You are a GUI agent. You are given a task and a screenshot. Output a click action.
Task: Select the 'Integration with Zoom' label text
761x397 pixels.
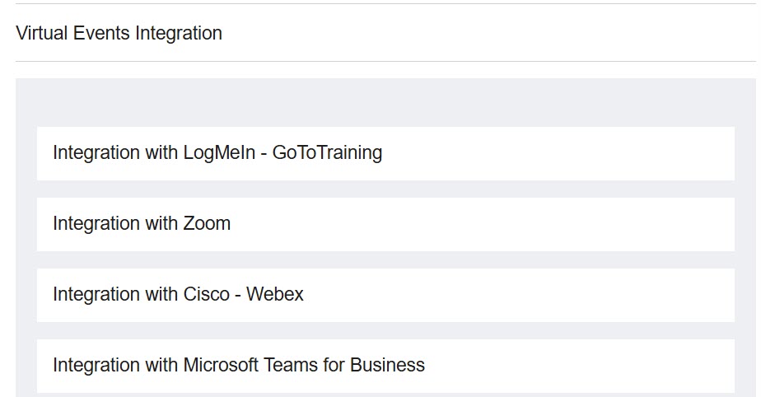click(142, 224)
